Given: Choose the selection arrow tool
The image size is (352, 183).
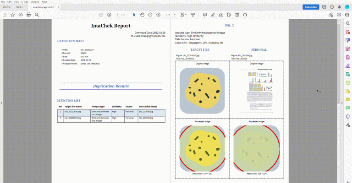Looking at the screenshot, I should [x=134, y=15].
